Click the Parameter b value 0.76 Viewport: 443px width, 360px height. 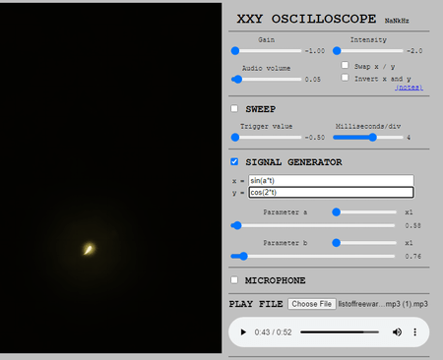pyautogui.click(x=412, y=257)
